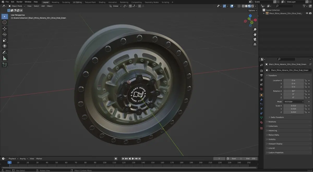313x172 pixels.
Task: Open the timeline Marker menu
Action: tap(39, 158)
